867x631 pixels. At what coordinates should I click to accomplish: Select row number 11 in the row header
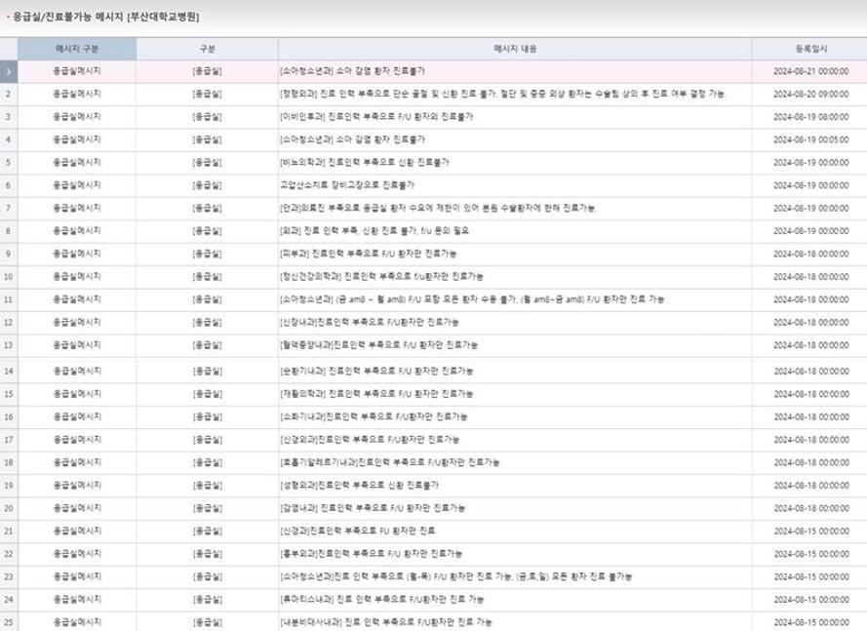pos(9,299)
